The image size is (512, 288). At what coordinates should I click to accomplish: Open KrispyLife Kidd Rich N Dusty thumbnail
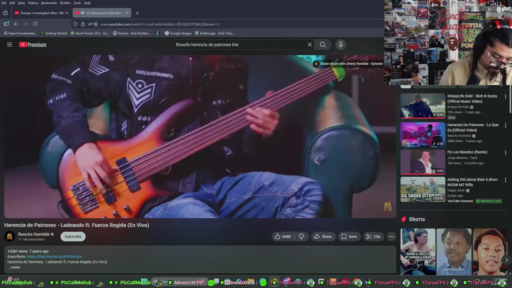[x=423, y=106]
